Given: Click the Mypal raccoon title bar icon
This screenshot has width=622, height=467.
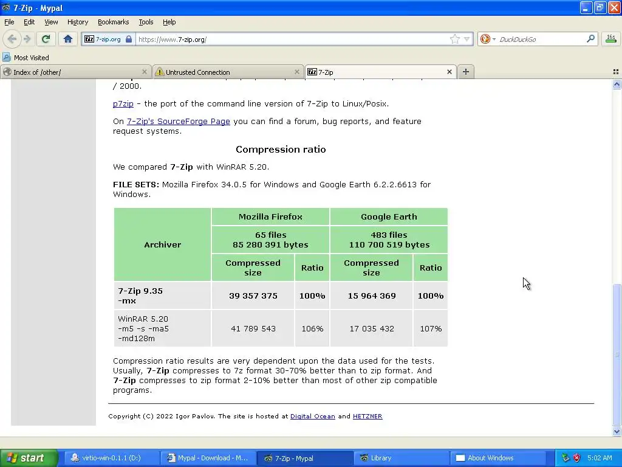Looking at the screenshot, I should point(6,7).
